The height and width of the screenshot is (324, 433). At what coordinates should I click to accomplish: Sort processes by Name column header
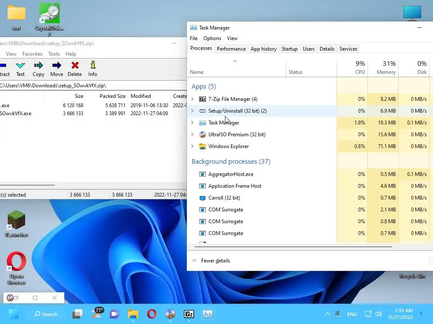(237, 67)
